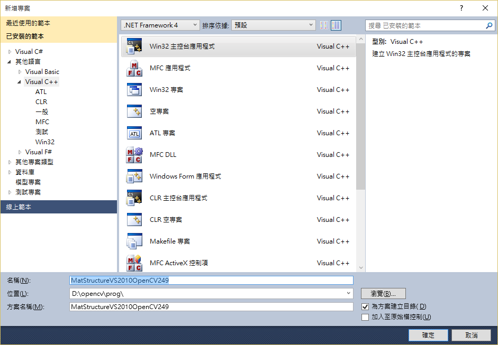
Task: Click the 'MFC DLL' template name
Action: [163, 155]
